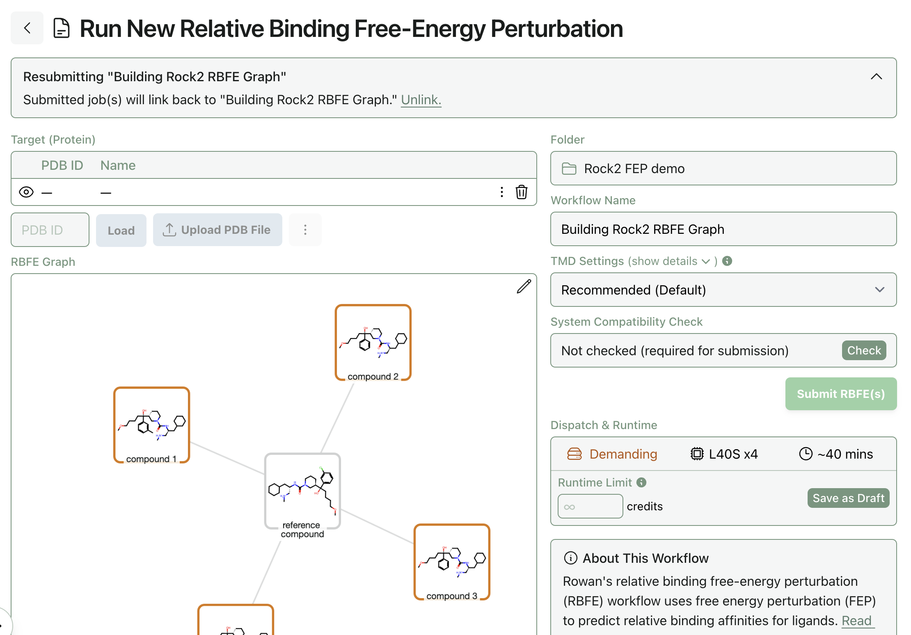
Task: Click the infinity credits input field
Action: click(590, 506)
